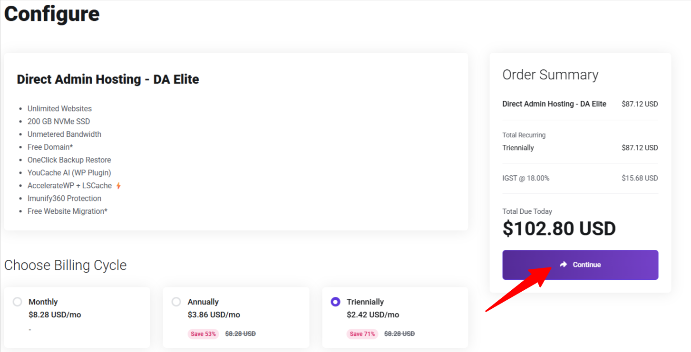Click the IGST @ 18.00% tax line

pyautogui.click(x=526, y=178)
